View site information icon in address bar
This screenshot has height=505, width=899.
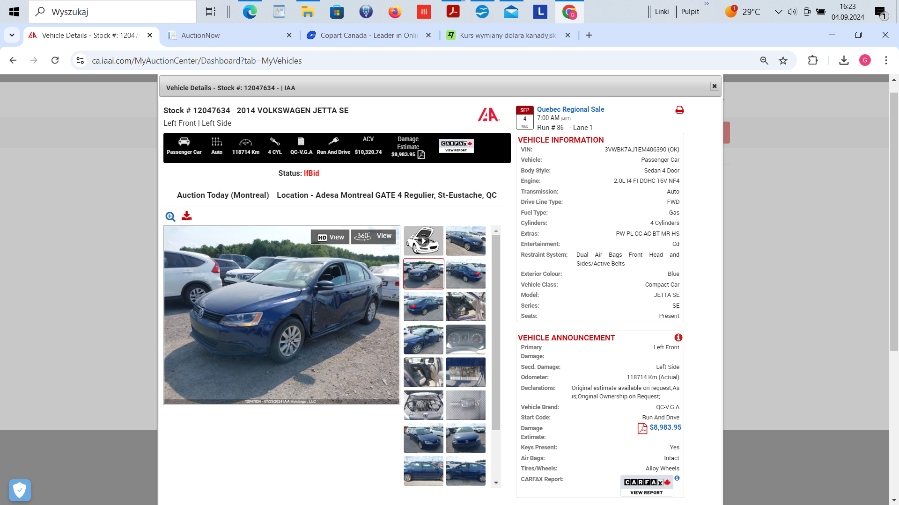click(x=80, y=60)
